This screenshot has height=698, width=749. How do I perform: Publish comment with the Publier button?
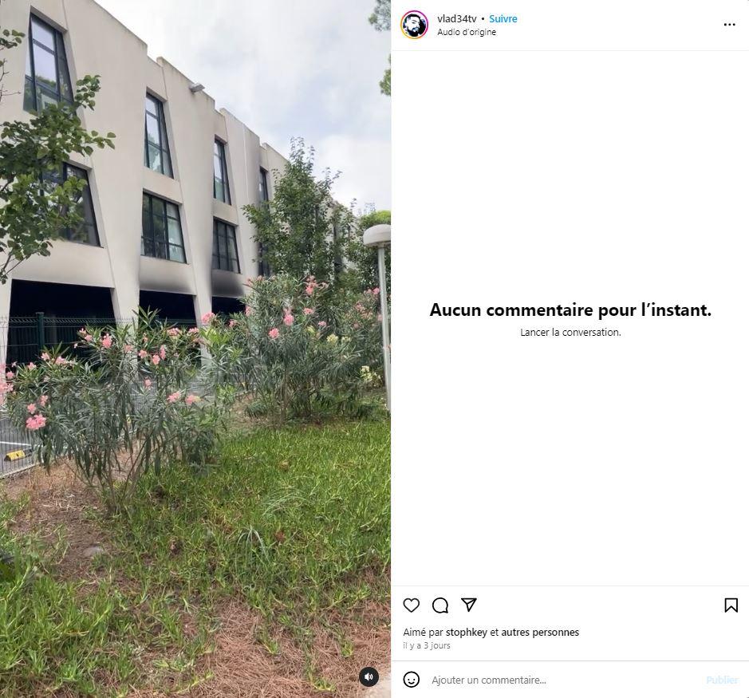click(x=722, y=680)
